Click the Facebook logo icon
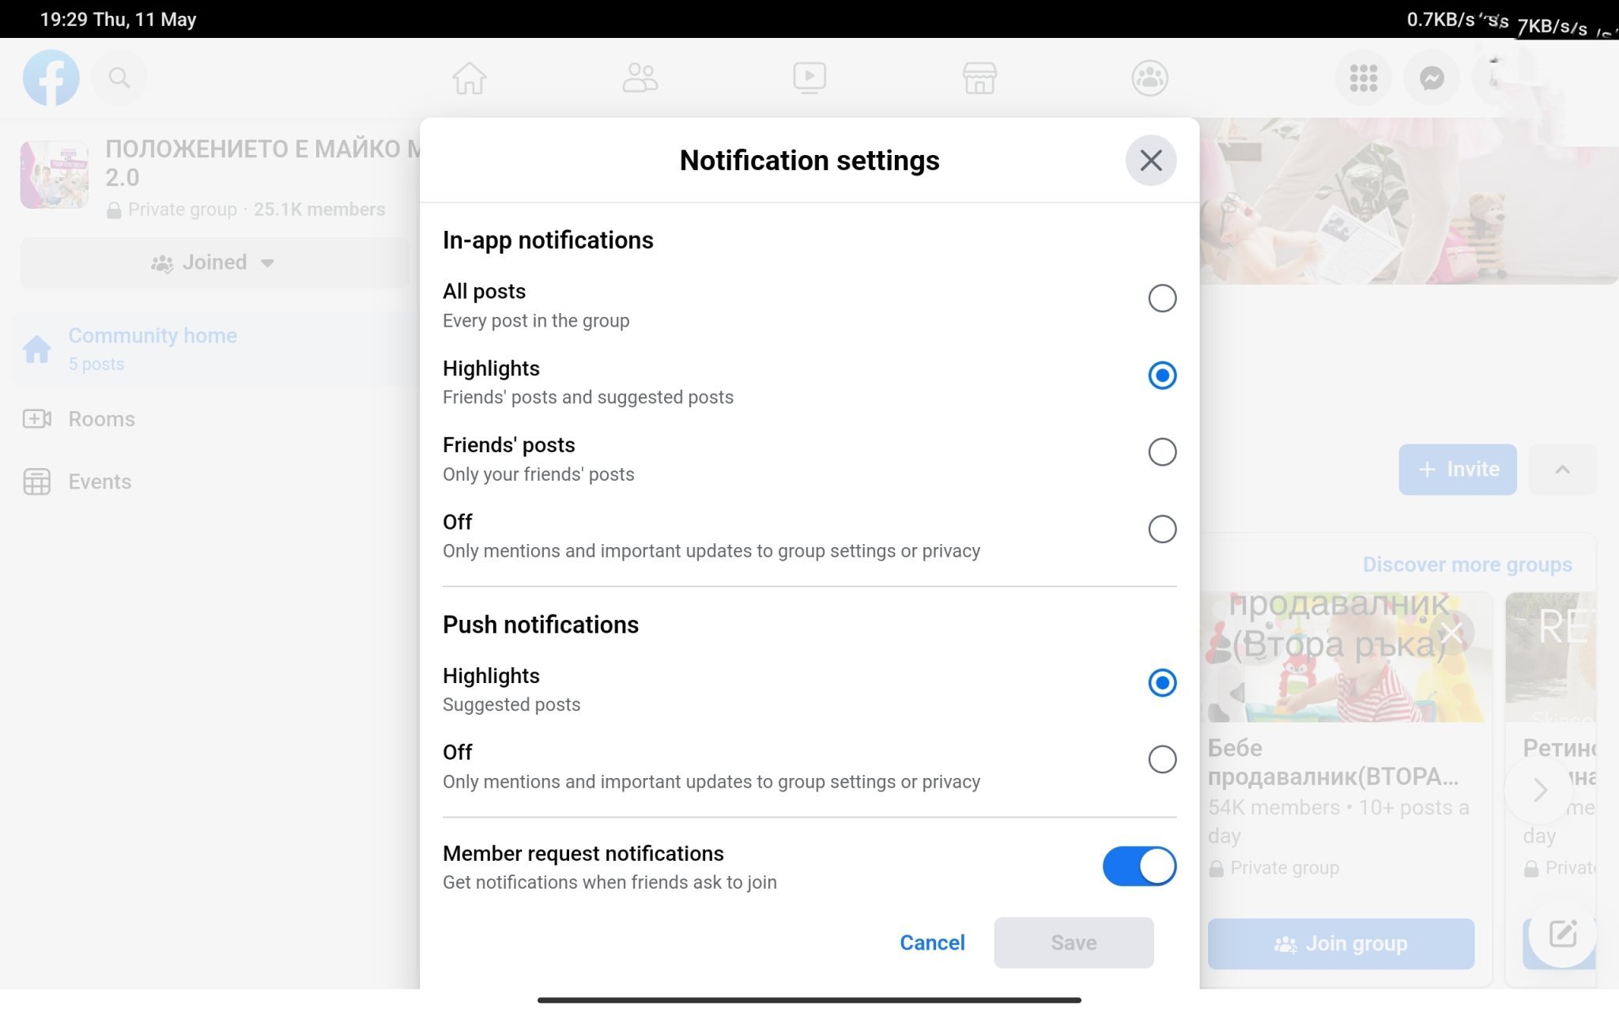 point(51,77)
